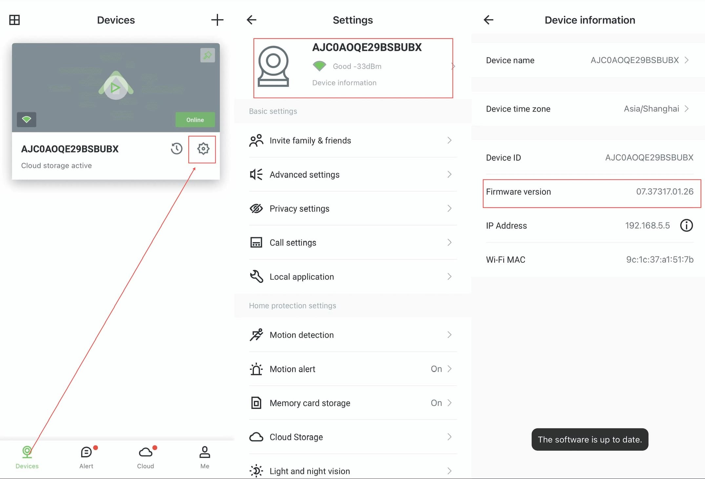The width and height of the screenshot is (705, 479).
Task: Tap the Wi-Fi signal badge on preview
Action: [x=27, y=119]
